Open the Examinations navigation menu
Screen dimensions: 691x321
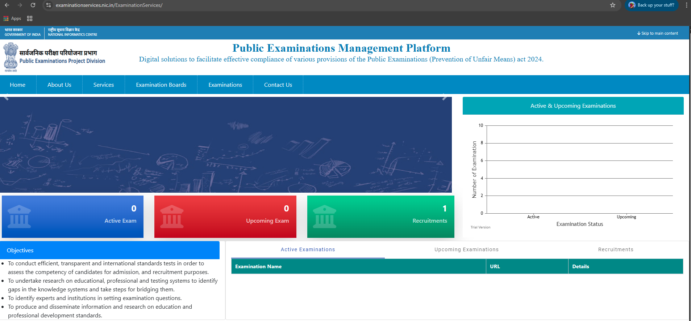(x=225, y=85)
